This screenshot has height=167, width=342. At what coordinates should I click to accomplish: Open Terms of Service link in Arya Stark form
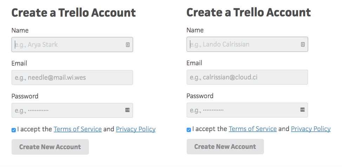(78, 129)
